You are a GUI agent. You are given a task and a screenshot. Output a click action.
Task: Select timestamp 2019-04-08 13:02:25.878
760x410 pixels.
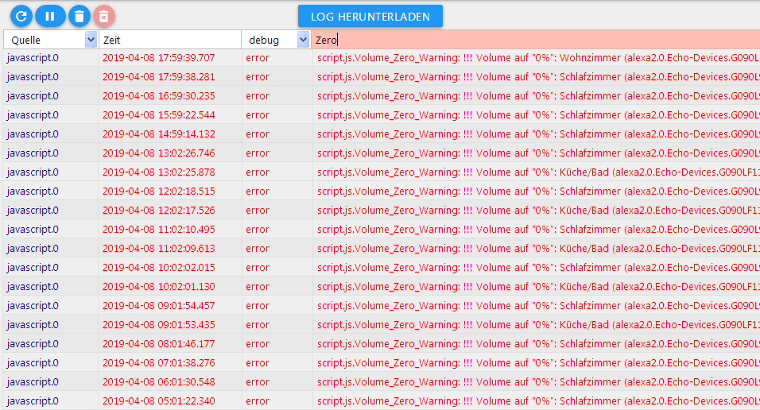158,172
